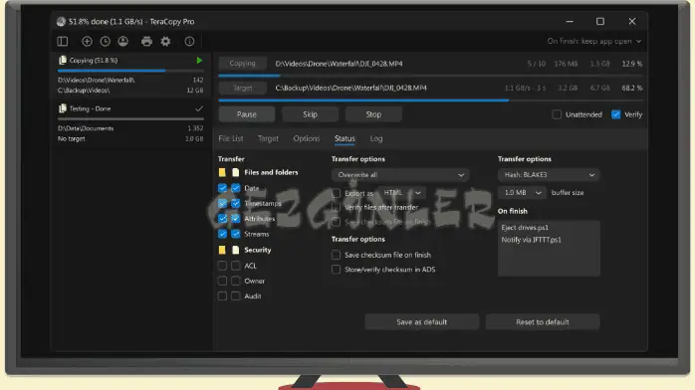Image resolution: width=695 pixels, height=390 pixels.
Task: Click the Copying job progress bar in sidebar
Action: pyautogui.click(x=130, y=71)
